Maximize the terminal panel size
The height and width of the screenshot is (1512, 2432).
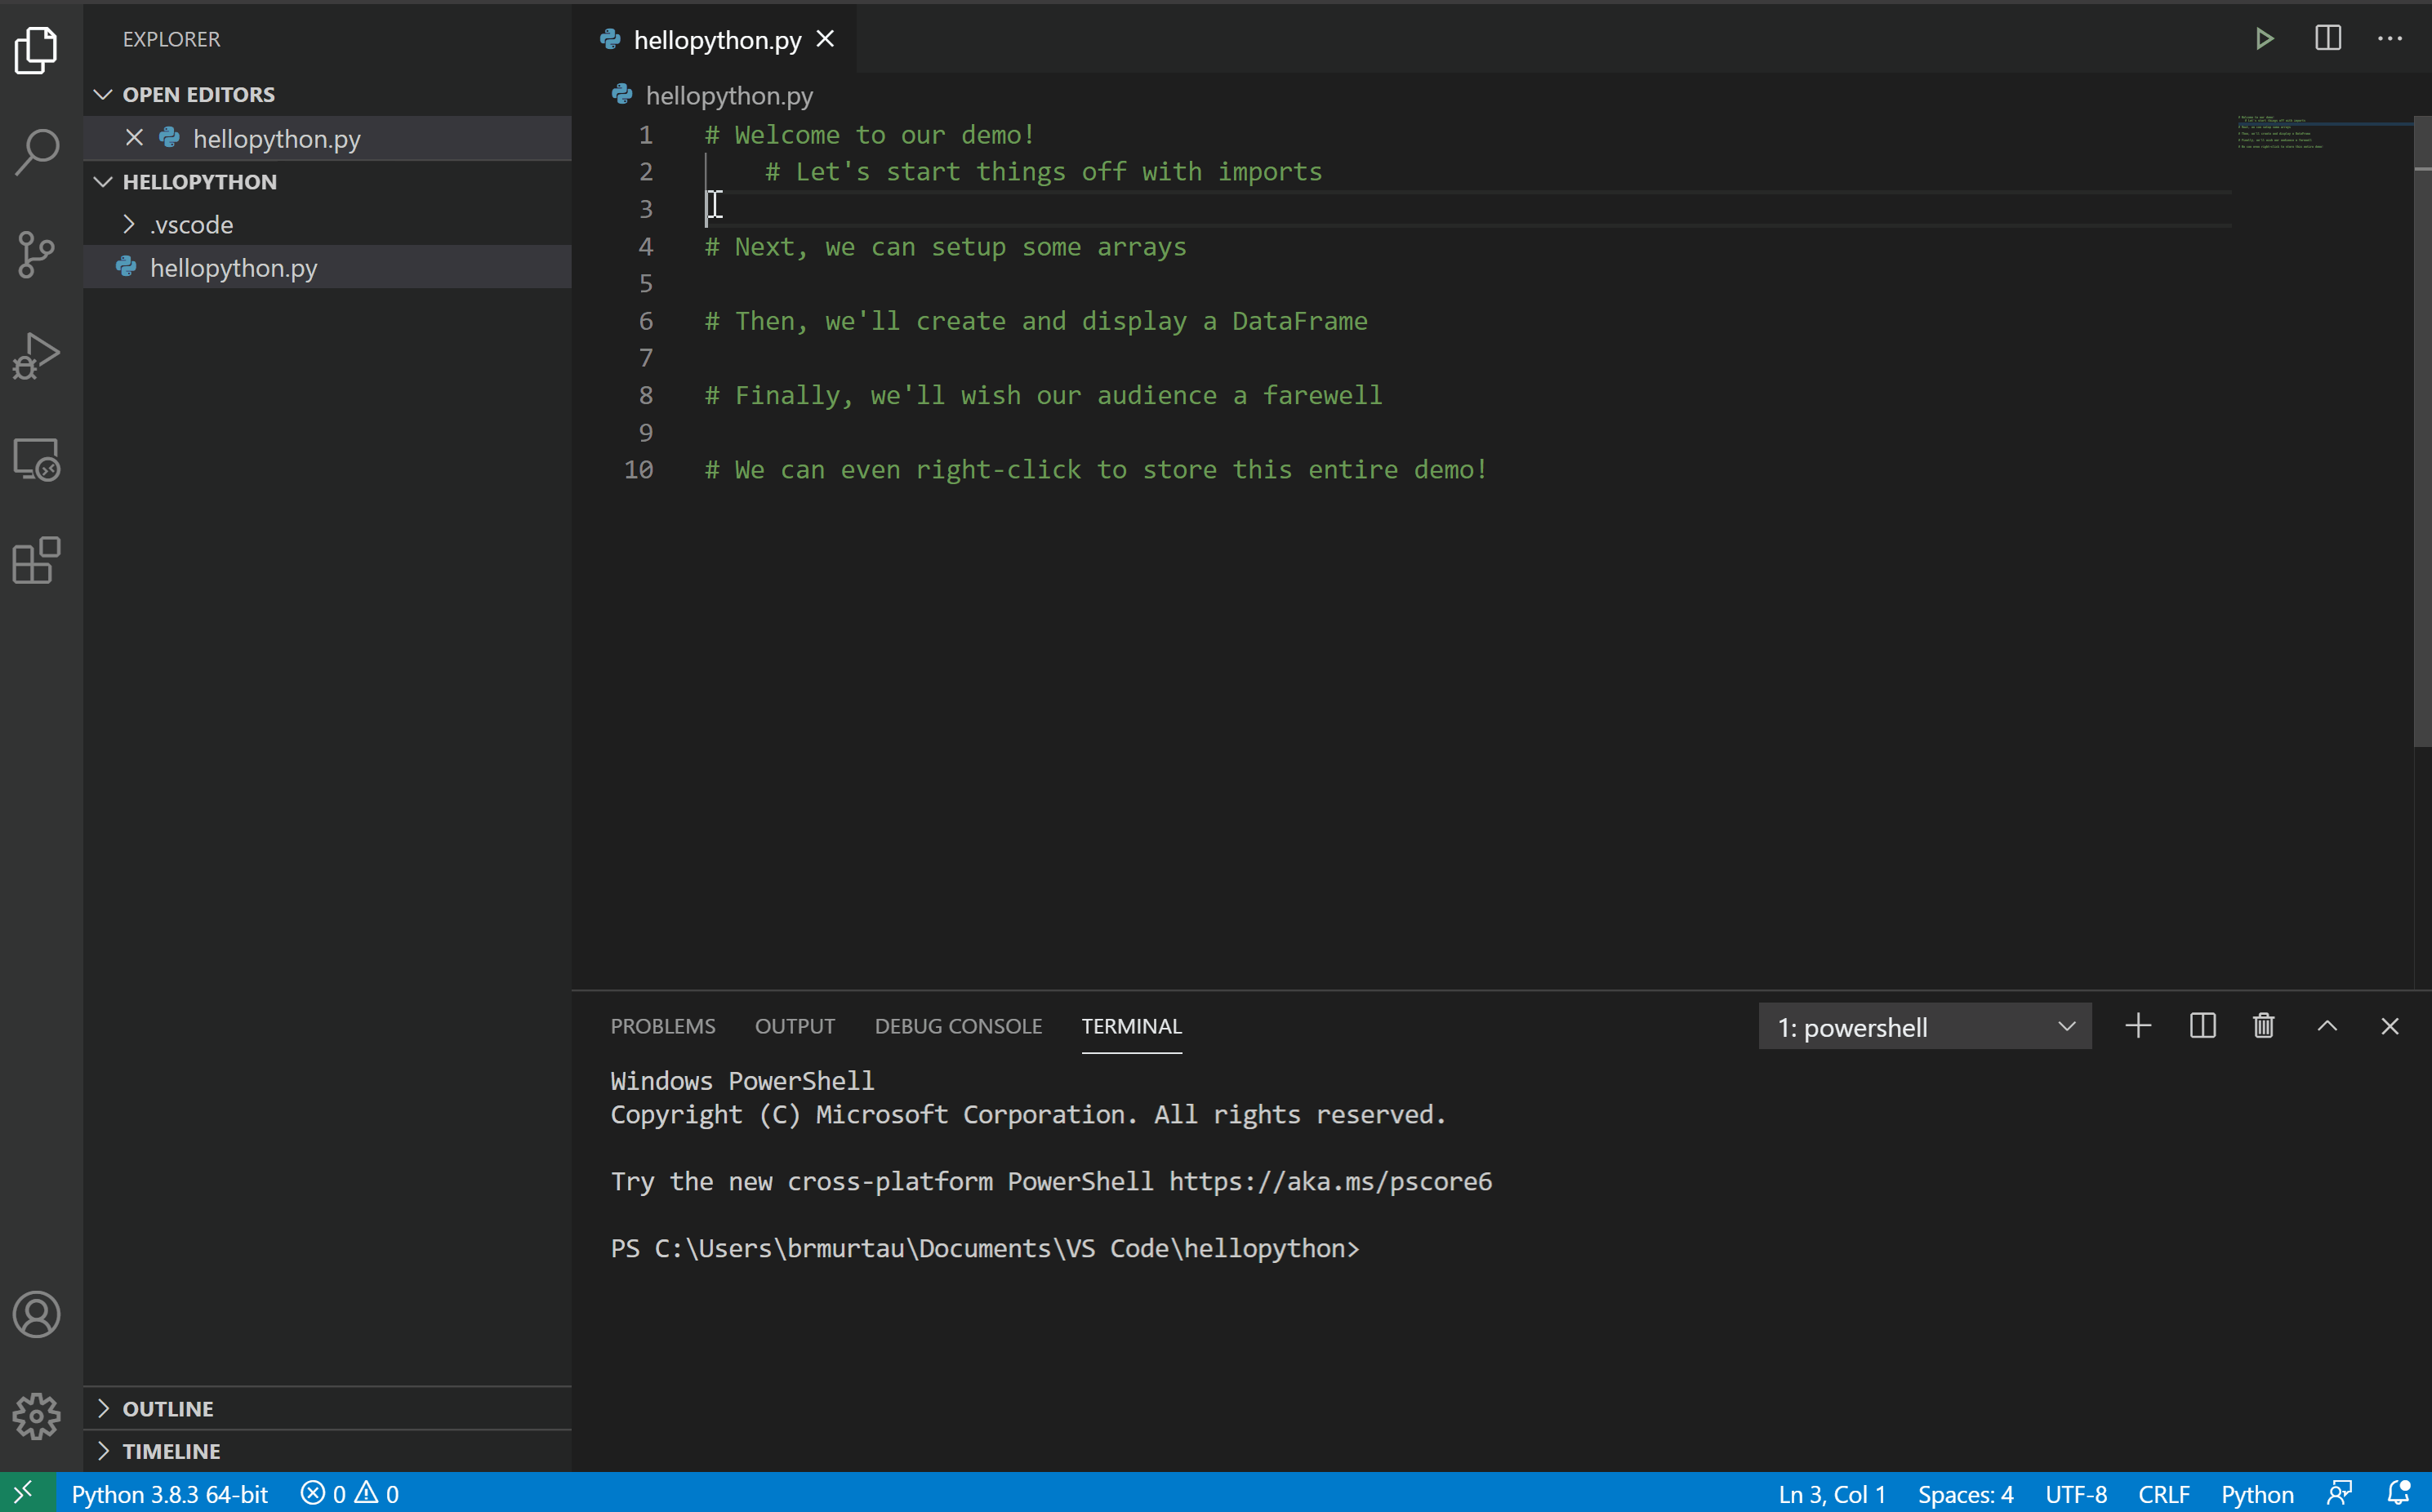2327,1026
